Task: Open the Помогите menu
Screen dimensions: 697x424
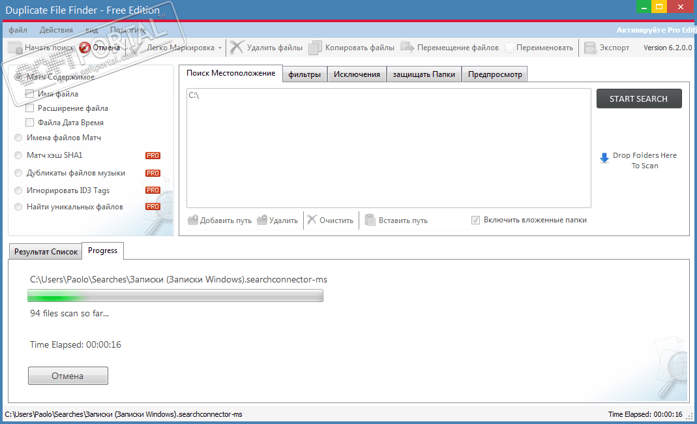Action: click(128, 30)
